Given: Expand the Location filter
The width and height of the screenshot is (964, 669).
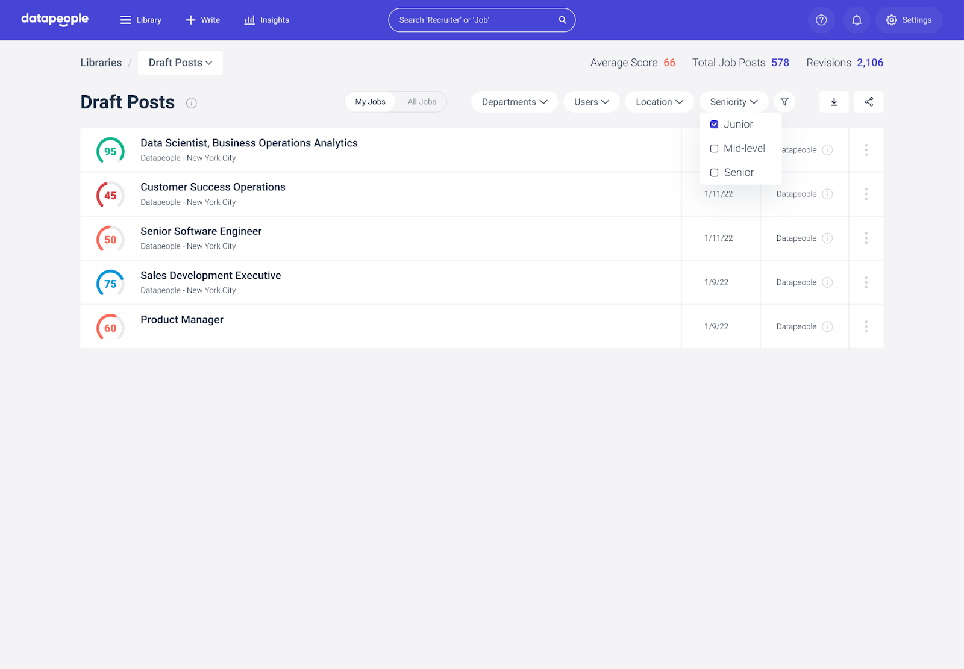Looking at the screenshot, I should point(660,102).
